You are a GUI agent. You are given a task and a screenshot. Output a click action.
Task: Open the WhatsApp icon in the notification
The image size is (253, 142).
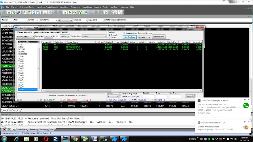(x=246, y=105)
